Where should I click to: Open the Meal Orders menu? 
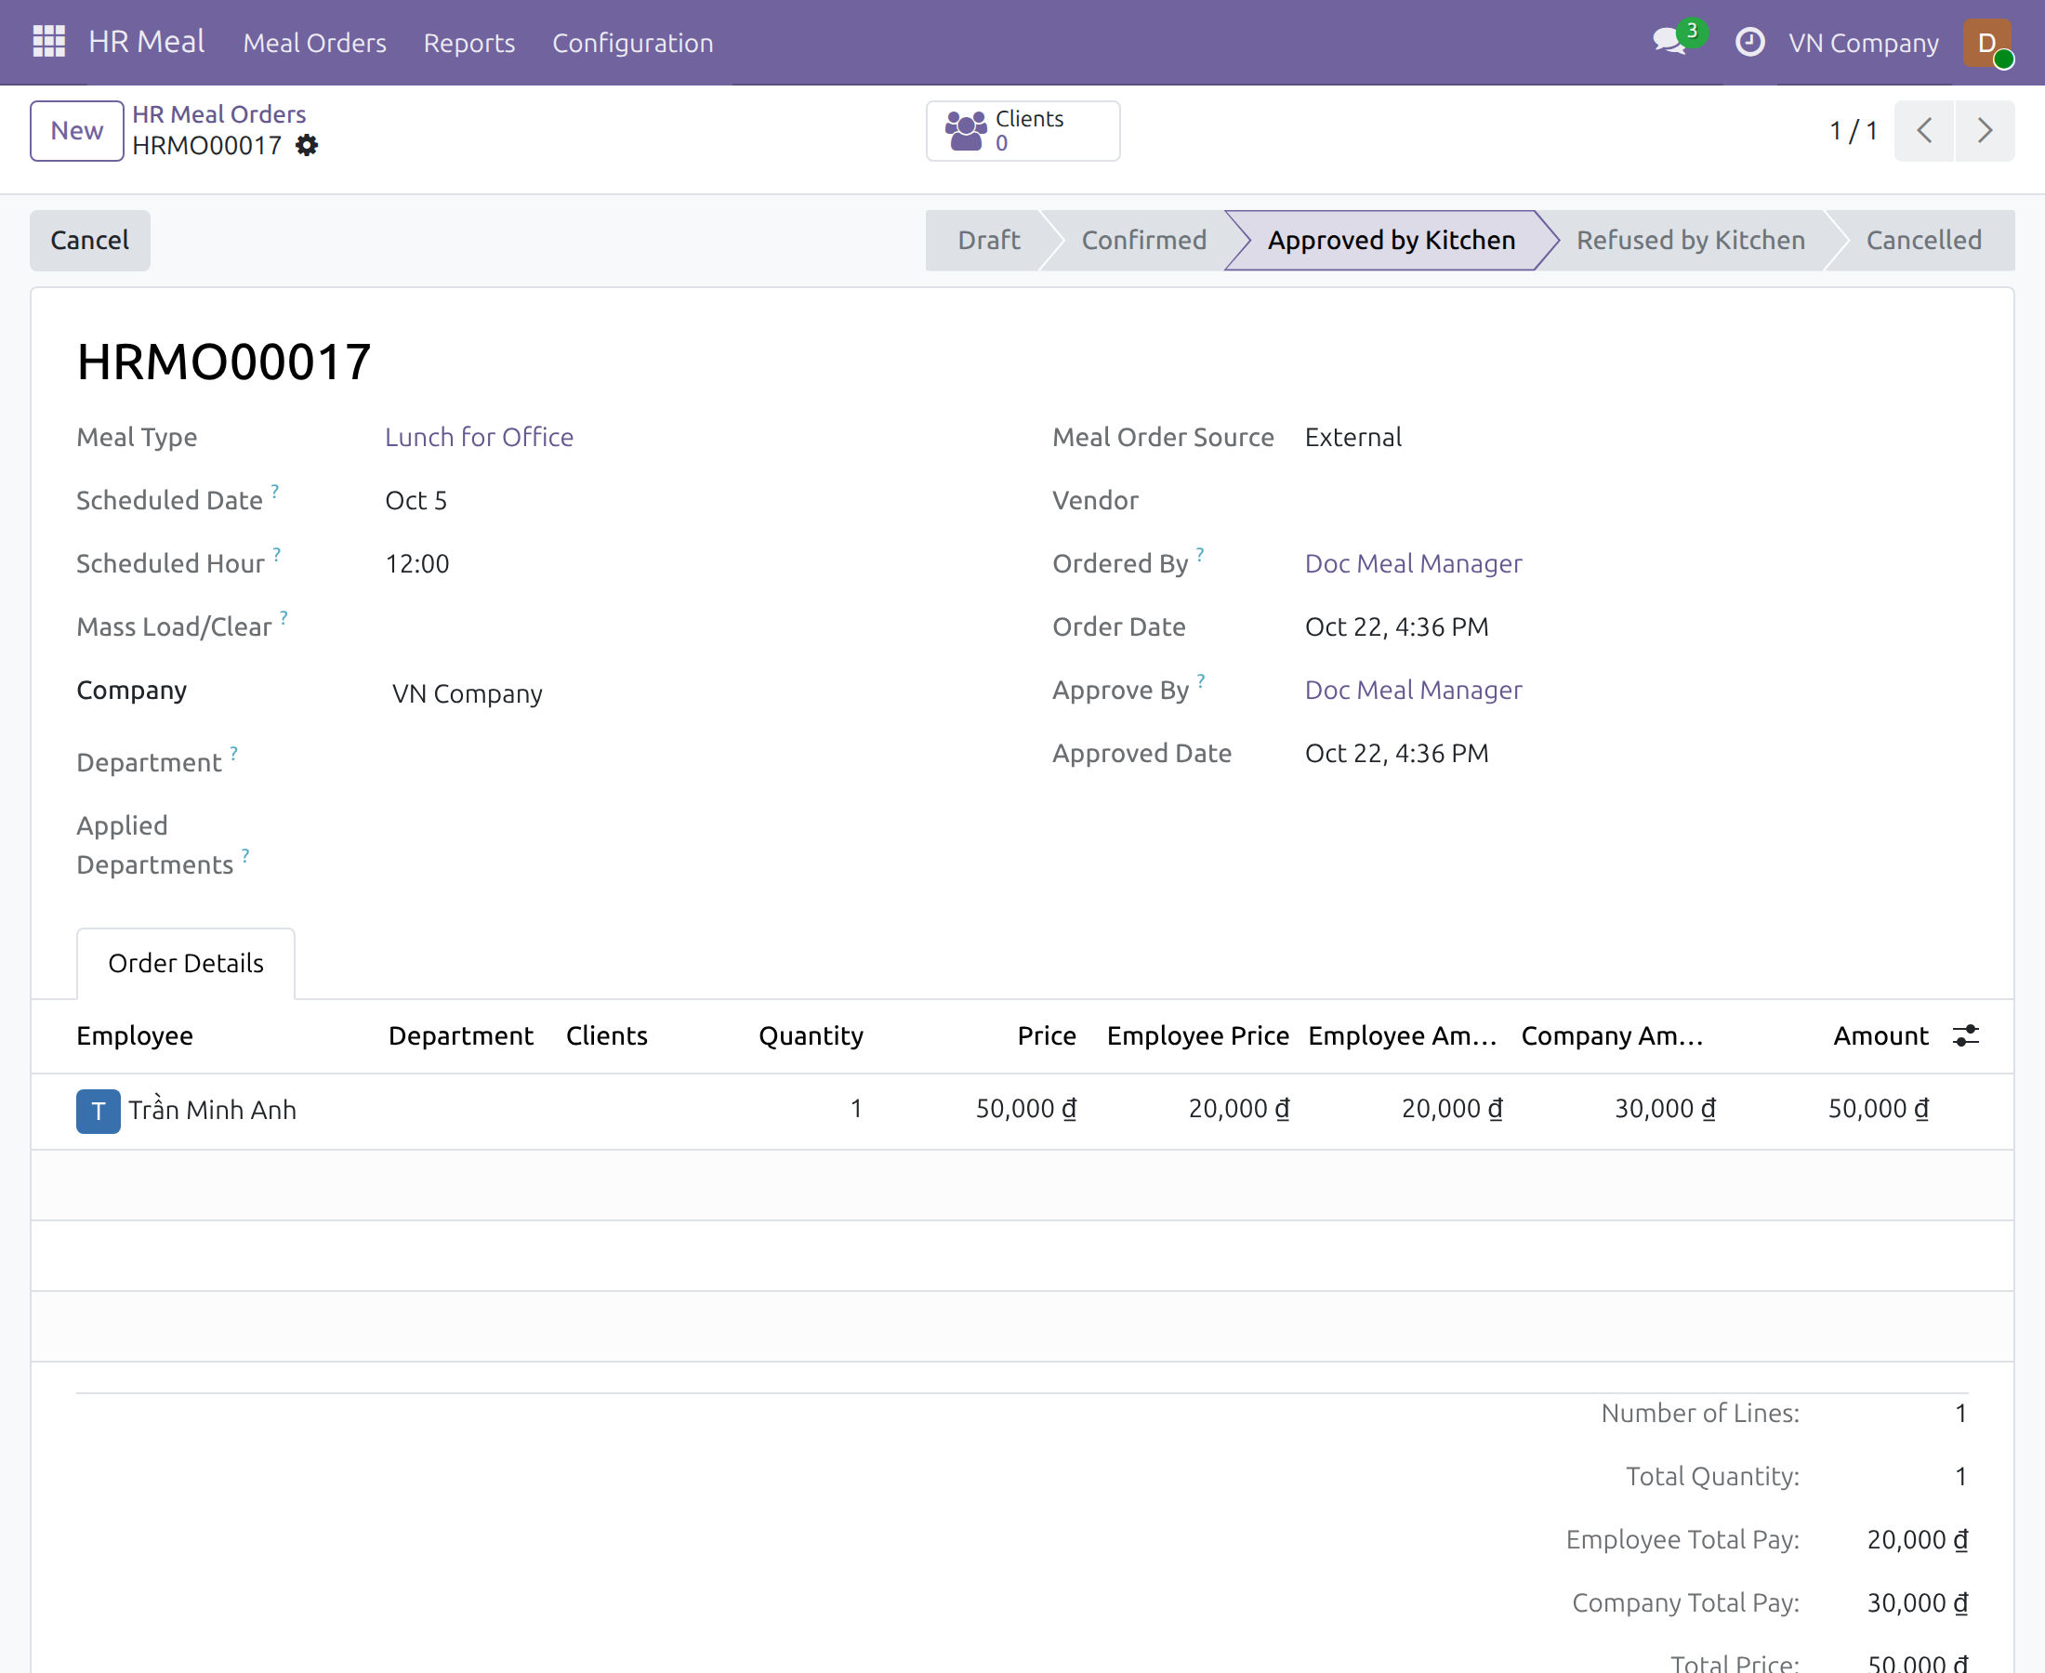[314, 44]
